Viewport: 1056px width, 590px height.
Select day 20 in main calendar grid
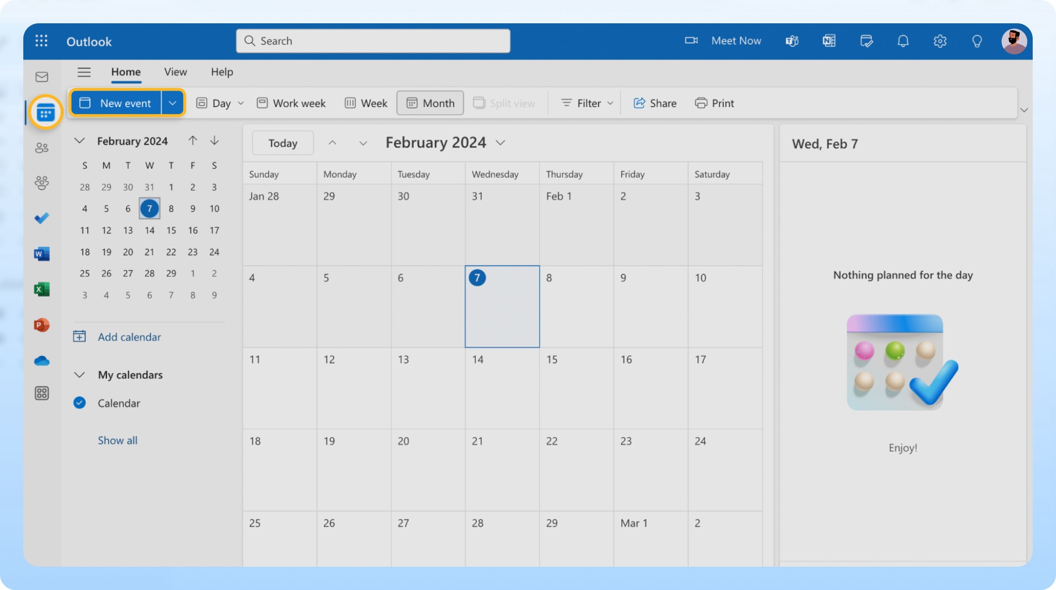[x=428, y=470]
